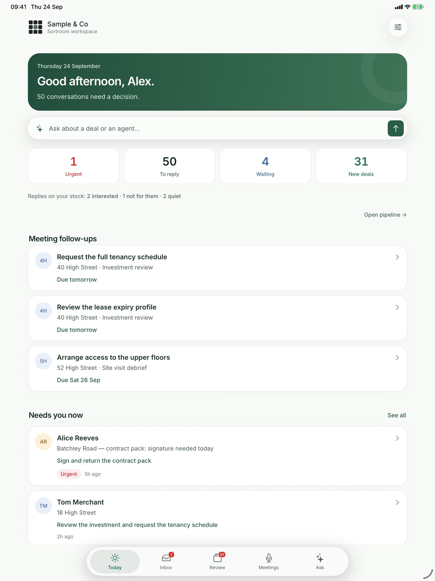Switch to the Today tab
The height and width of the screenshot is (581, 435).
pyautogui.click(x=115, y=562)
